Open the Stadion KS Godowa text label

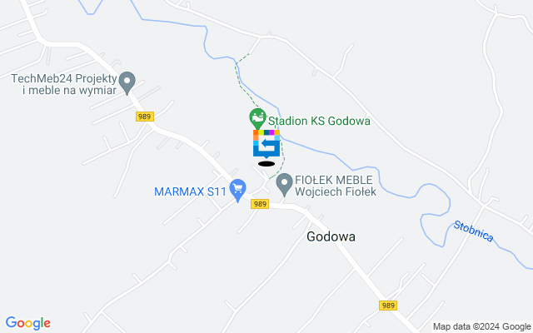[x=319, y=121]
